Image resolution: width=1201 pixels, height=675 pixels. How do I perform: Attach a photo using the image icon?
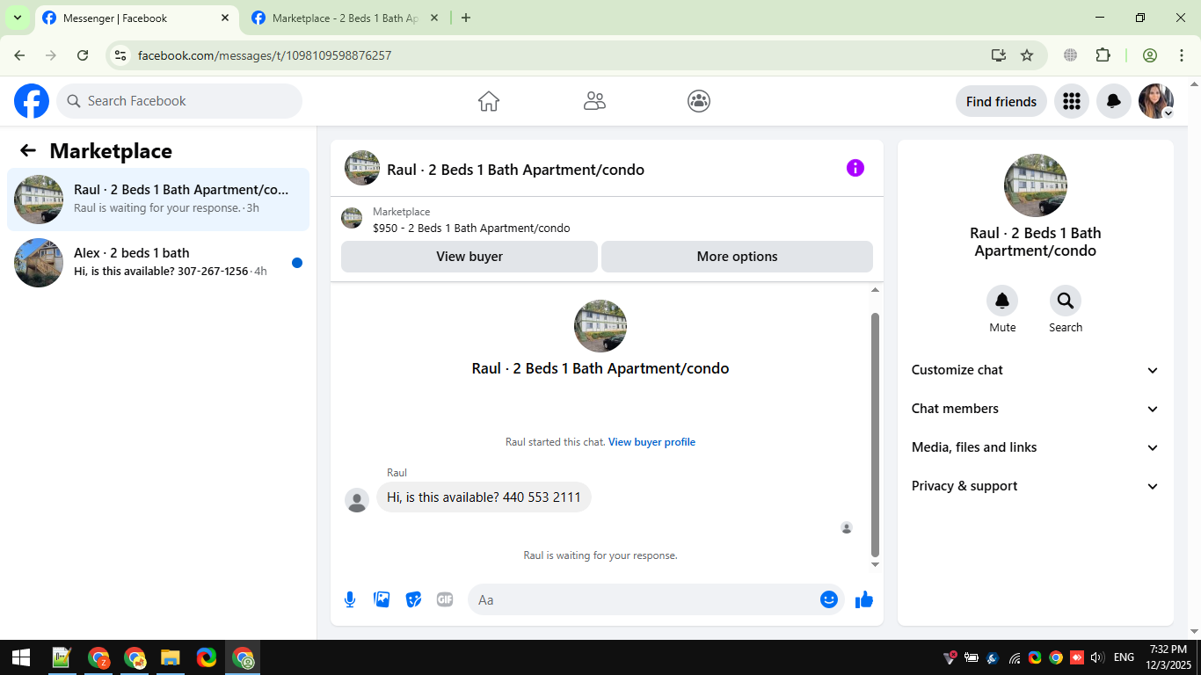[382, 599]
